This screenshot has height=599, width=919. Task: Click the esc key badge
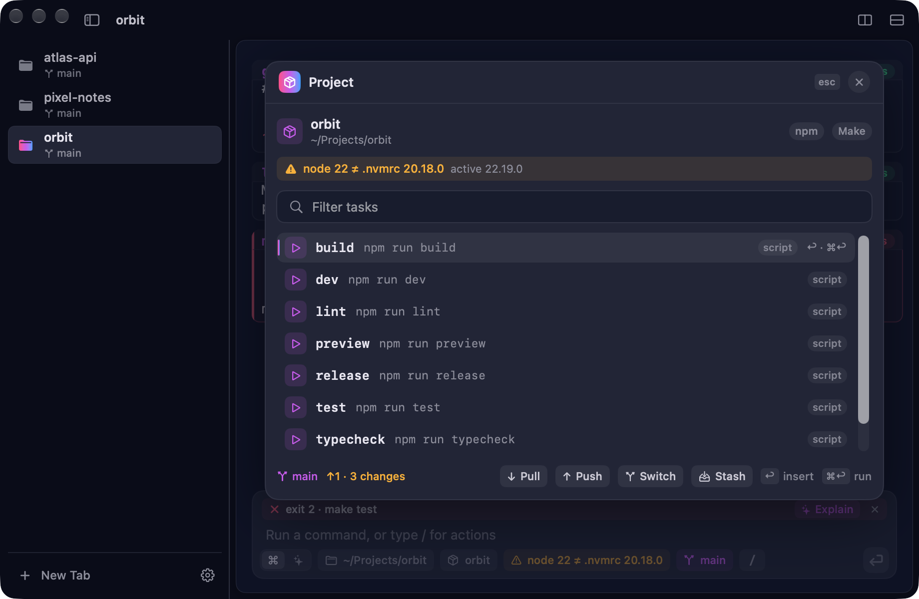pos(827,82)
